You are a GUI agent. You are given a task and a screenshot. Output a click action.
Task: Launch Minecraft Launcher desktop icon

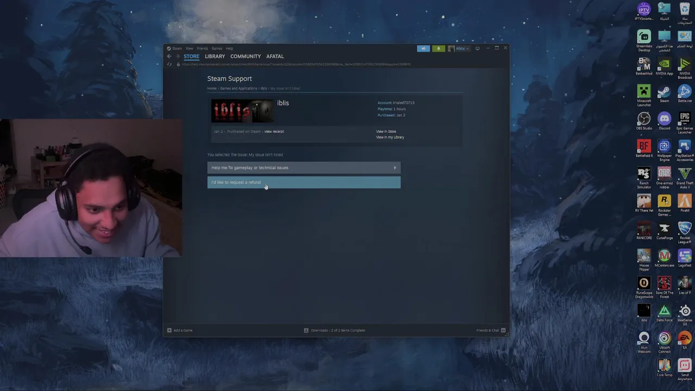(644, 95)
